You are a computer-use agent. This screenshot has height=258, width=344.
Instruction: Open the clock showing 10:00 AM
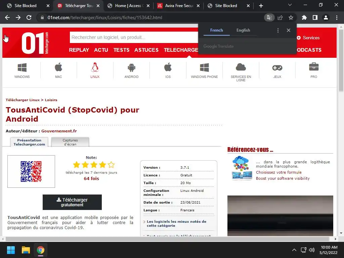click(329, 250)
